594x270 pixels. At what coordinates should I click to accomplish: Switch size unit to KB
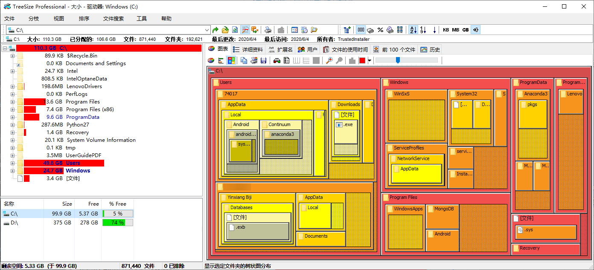click(x=446, y=30)
